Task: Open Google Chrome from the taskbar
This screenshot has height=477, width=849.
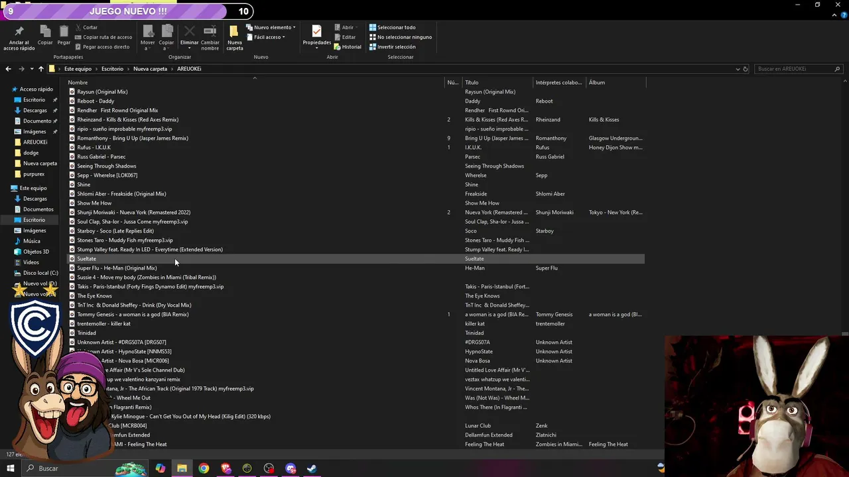Action: [204, 468]
